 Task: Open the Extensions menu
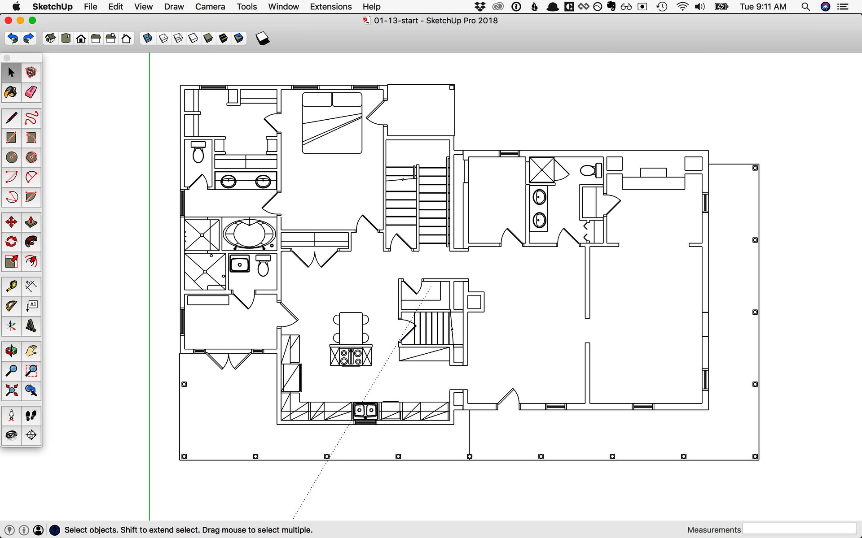(x=330, y=7)
